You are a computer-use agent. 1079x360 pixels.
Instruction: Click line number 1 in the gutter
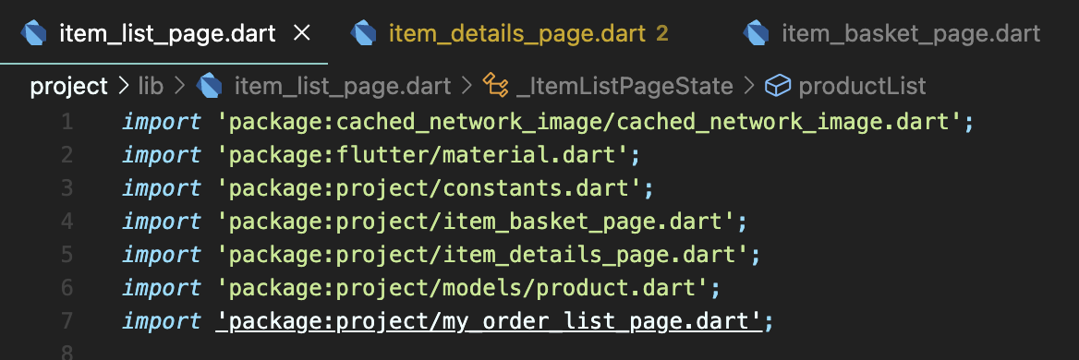67,122
